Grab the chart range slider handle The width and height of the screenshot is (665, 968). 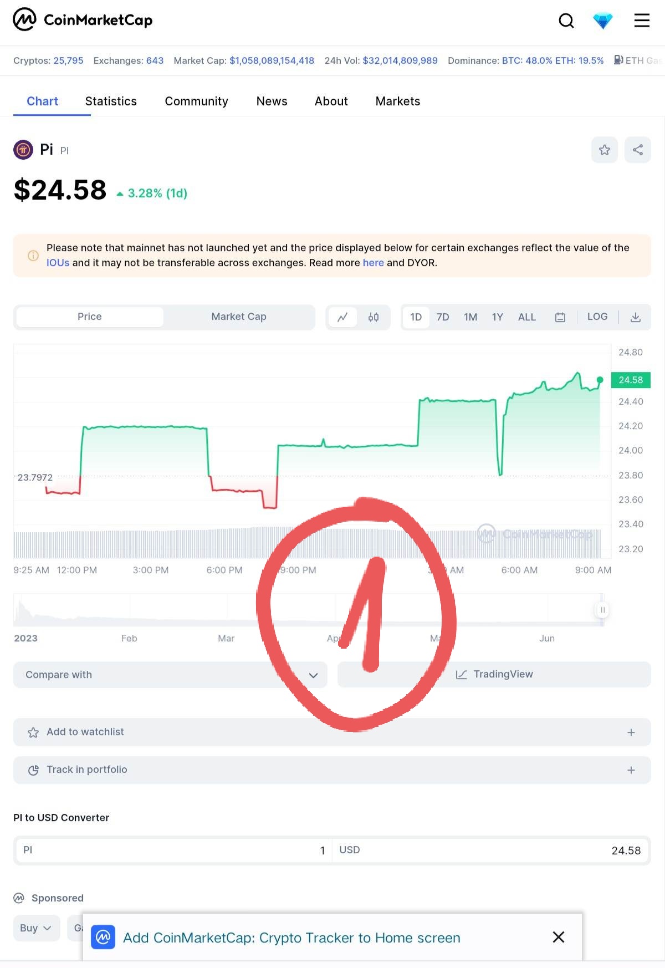602,610
